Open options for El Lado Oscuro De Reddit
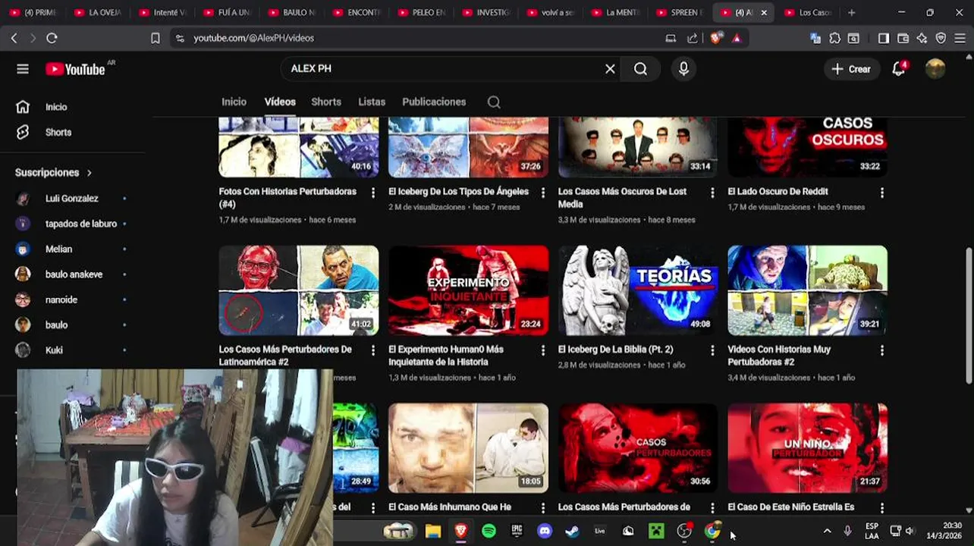The height and width of the screenshot is (546, 974). click(x=881, y=193)
